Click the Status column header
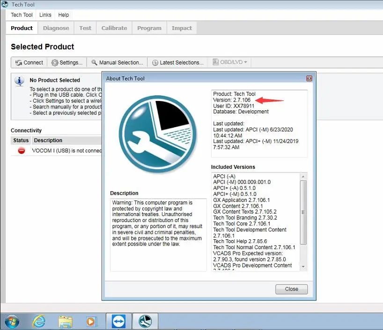Image resolution: width=383 pixels, height=330 pixels. pos(21,140)
